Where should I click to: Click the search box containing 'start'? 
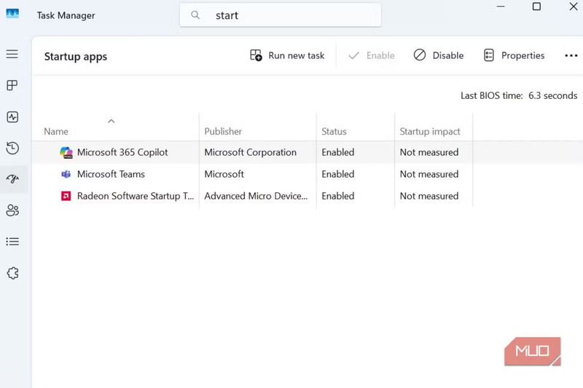[x=281, y=15]
